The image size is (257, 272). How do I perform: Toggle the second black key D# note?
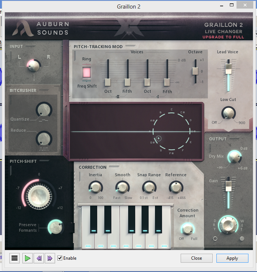108,219
